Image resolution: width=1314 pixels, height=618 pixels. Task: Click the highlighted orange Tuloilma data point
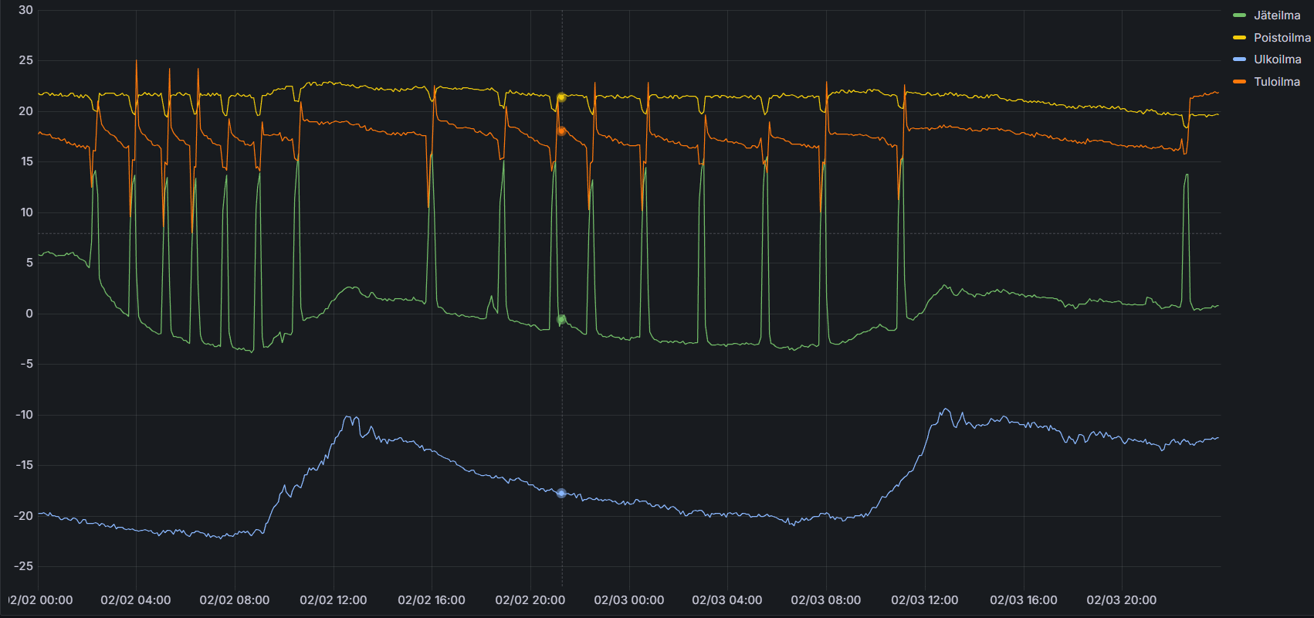click(x=561, y=131)
